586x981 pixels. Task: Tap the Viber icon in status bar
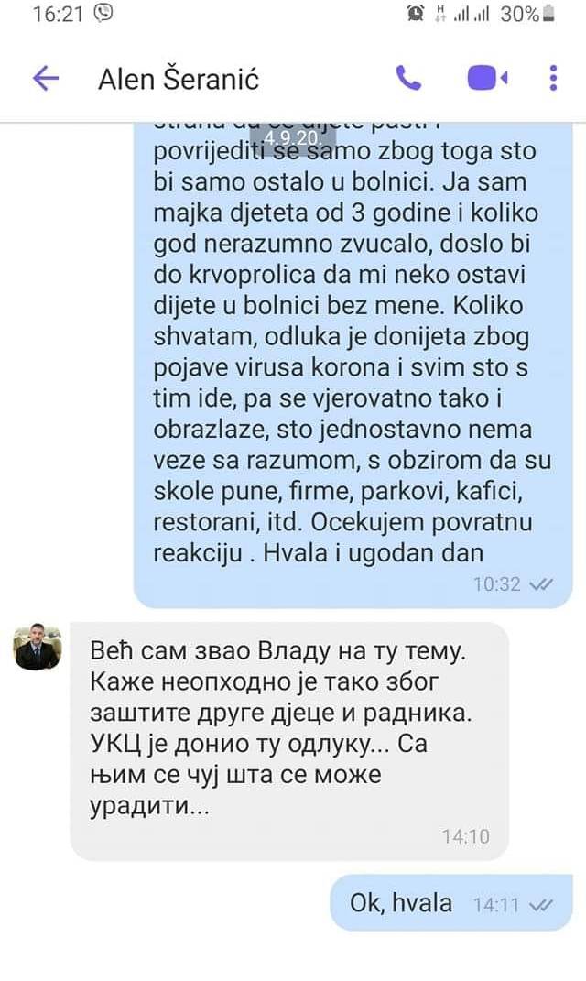pyautogui.click(x=103, y=13)
